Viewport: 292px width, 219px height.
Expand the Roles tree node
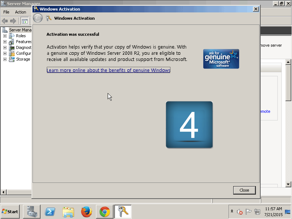pos(5,36)
